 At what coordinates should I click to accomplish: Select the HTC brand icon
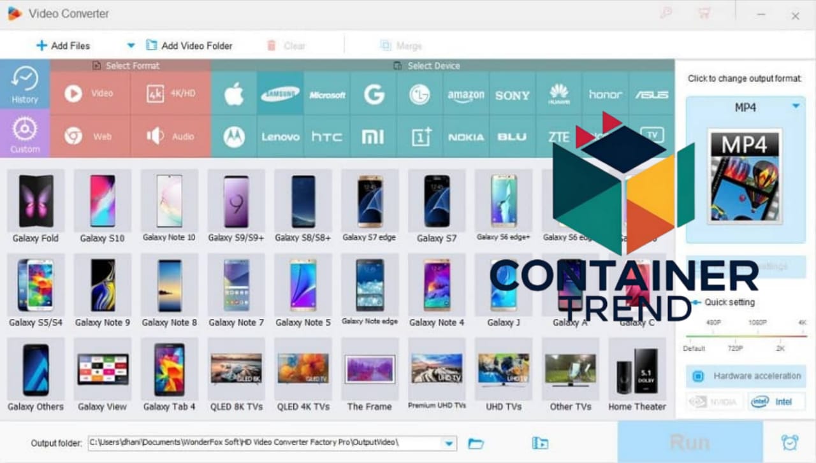coord(327,136)
